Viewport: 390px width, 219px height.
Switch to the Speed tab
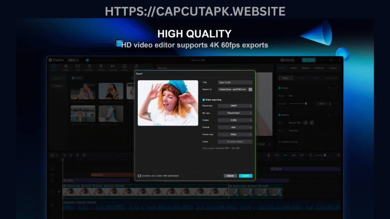[306, 68]
